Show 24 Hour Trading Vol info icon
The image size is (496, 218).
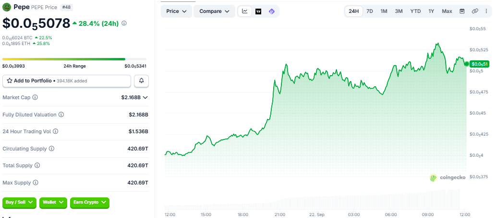coord(55,131)
